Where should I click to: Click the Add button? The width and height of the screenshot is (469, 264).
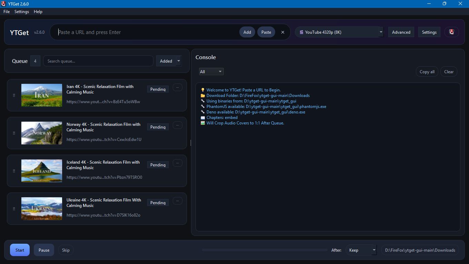(247, 32)
